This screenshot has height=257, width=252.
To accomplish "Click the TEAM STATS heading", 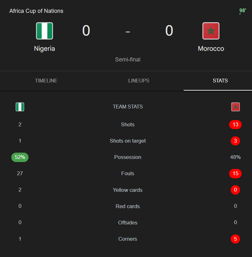I will click(128, 107).
